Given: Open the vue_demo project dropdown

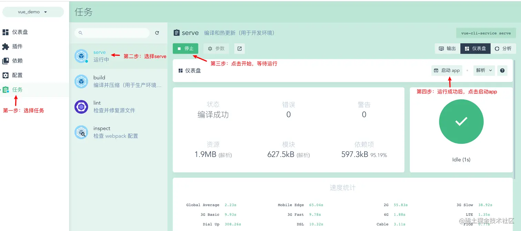Looking at the screenshot, I should [33, 12].
